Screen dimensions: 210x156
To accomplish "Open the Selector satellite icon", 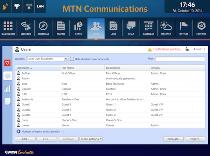I will click(26, 28).
